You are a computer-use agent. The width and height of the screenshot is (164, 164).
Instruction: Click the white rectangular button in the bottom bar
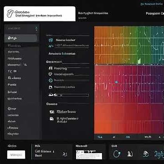[x=16, y=154]
